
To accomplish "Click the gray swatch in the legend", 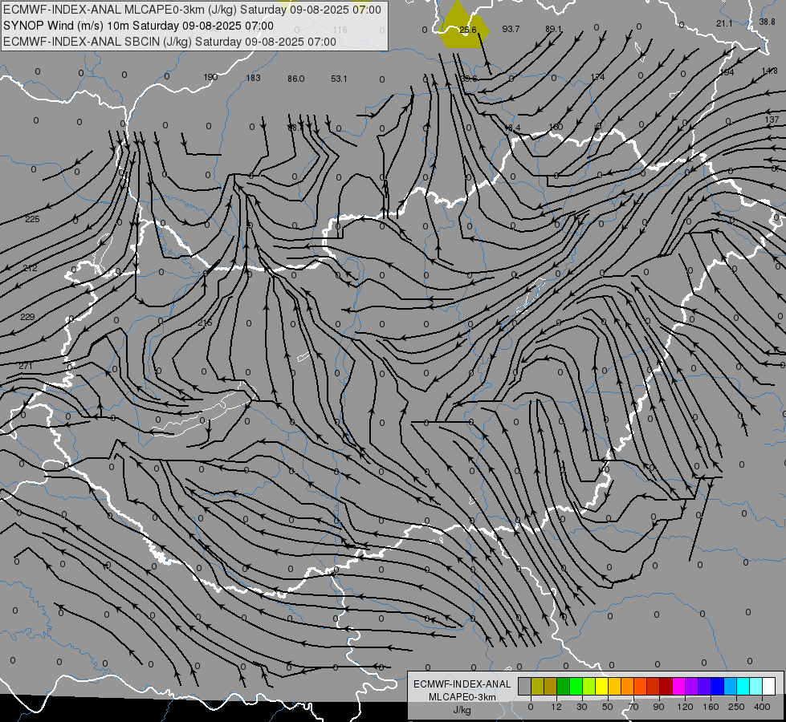I will point(525,687).
